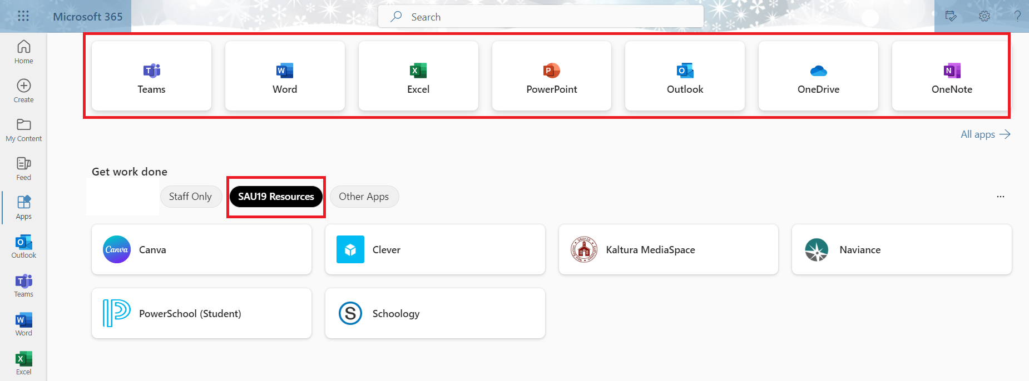Open the Word app tile

[x=285, y=76]
